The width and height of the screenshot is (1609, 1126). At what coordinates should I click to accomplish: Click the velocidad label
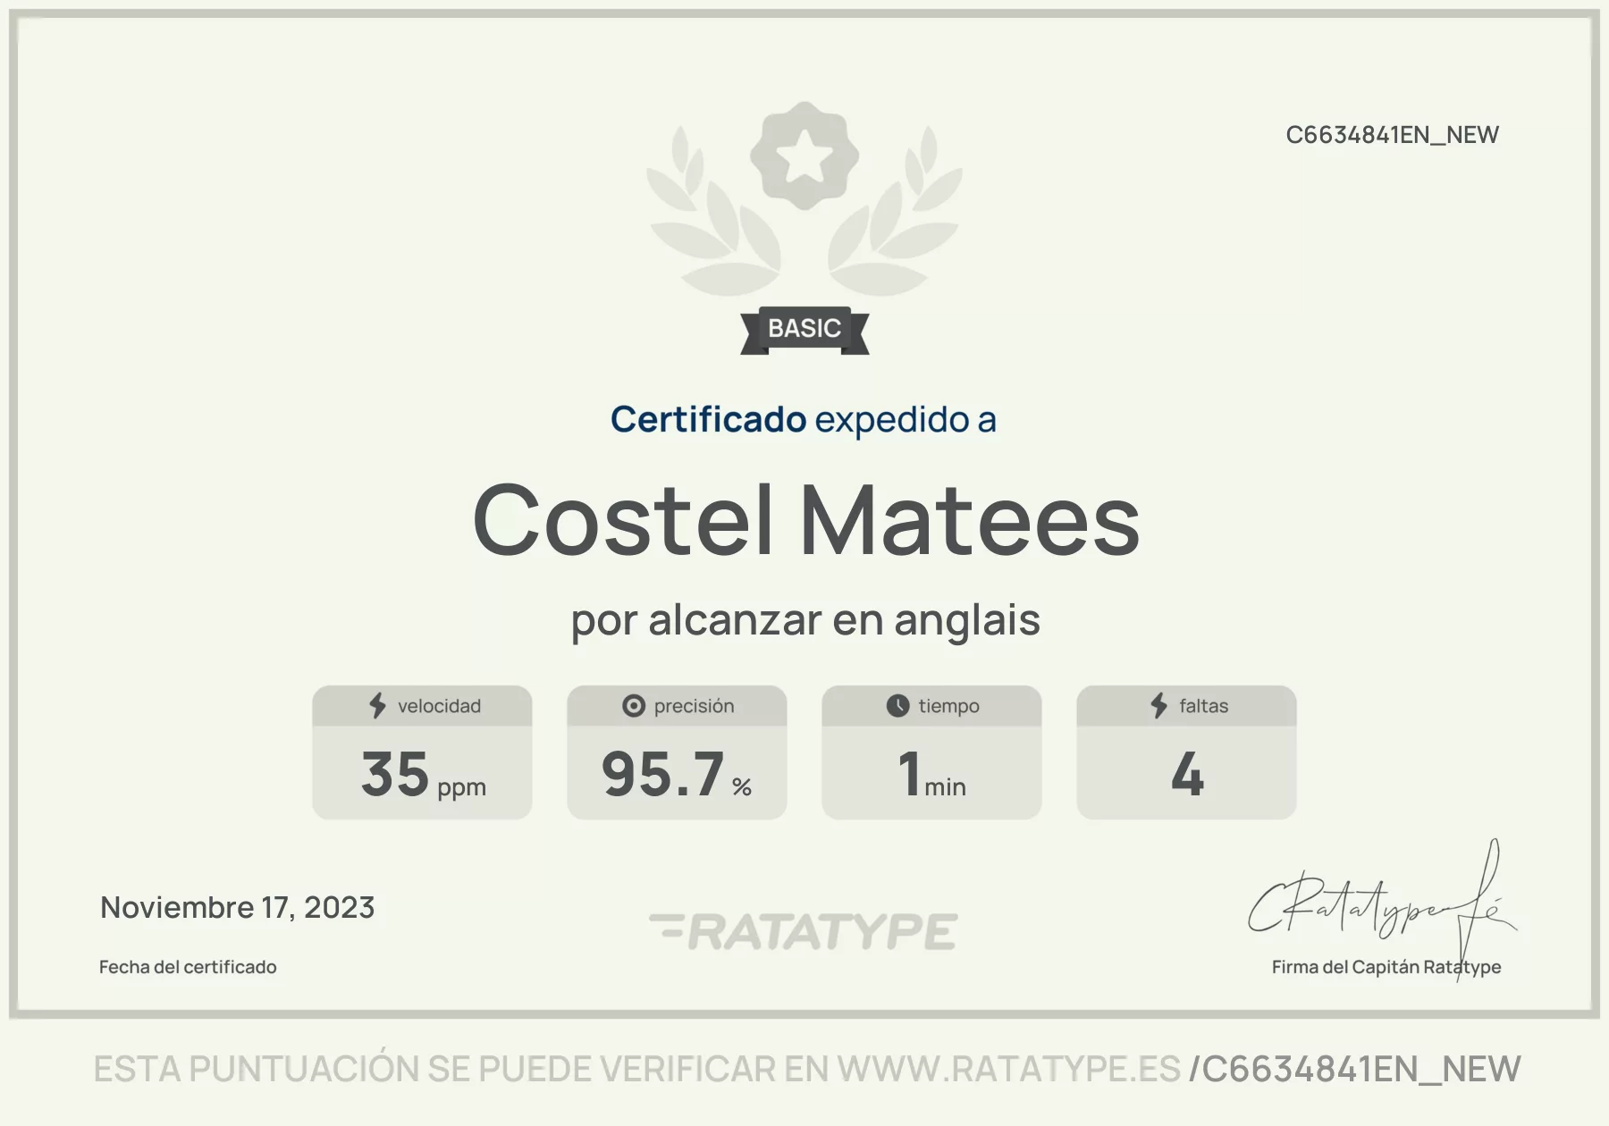439,706
